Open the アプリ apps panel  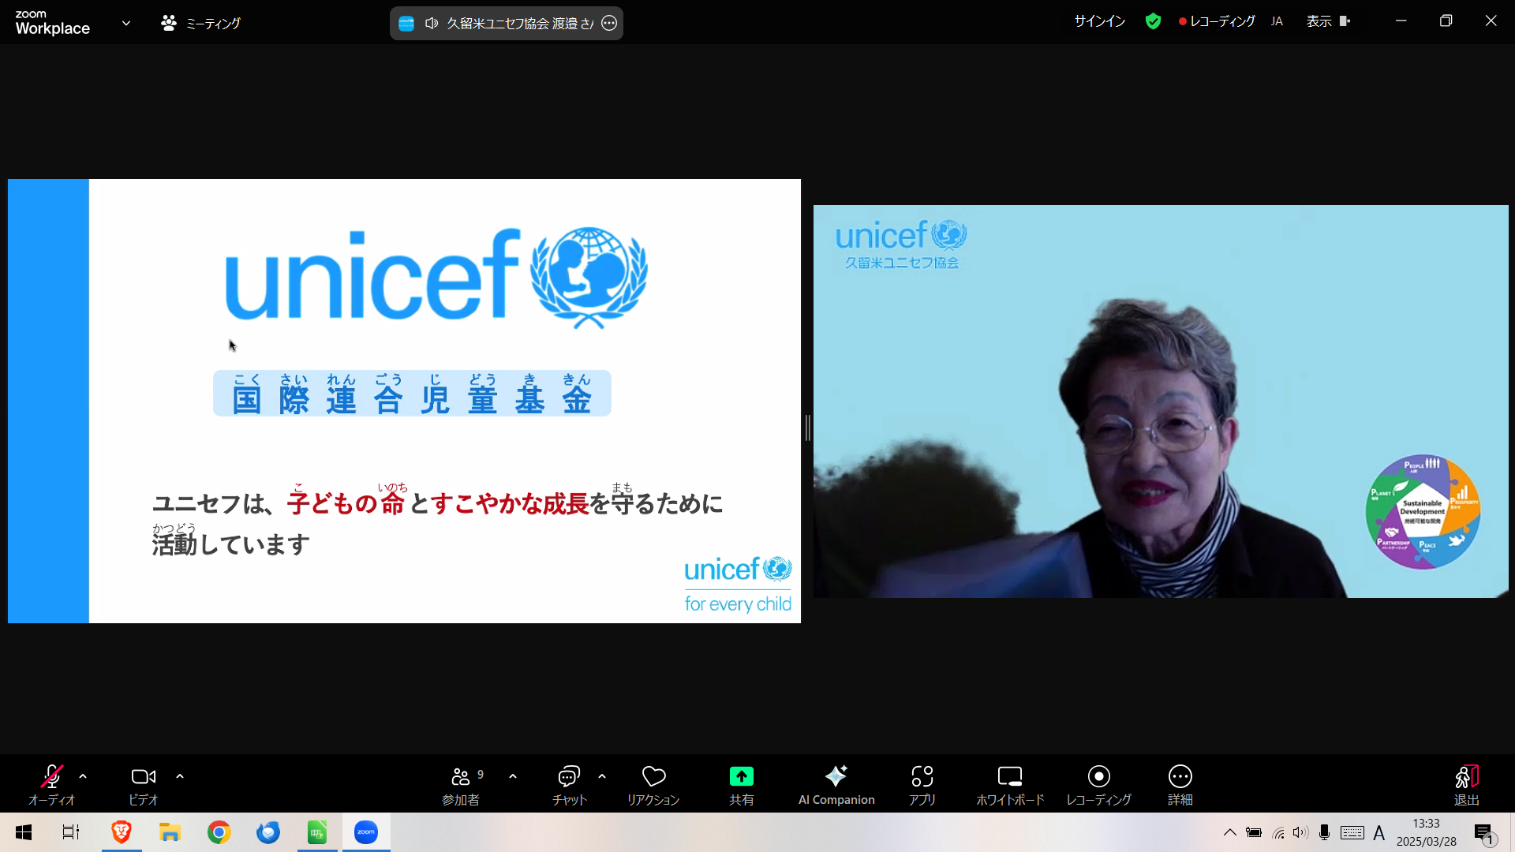(922, 785)
